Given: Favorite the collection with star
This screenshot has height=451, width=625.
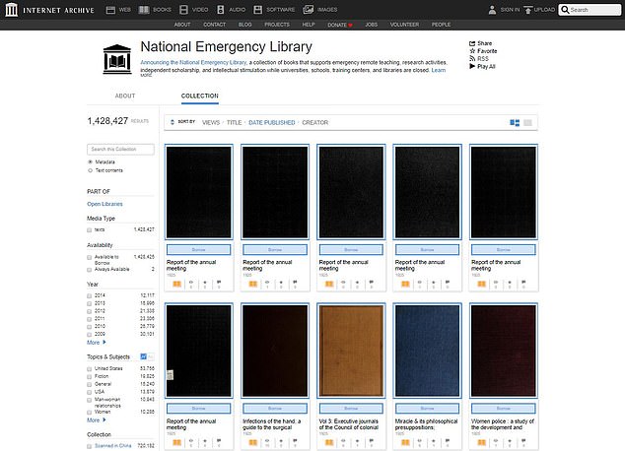Looking at the screenshot, I should [x=483, y=51].
